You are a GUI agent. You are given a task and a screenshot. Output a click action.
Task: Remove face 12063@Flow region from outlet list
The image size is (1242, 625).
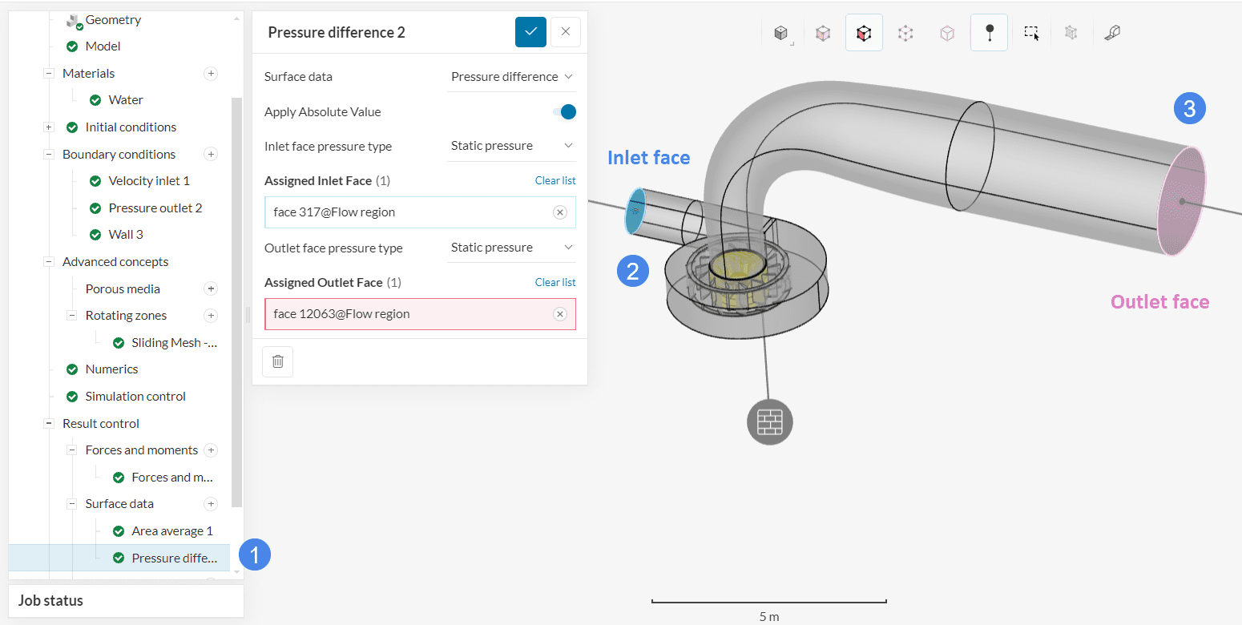(560, 314)
